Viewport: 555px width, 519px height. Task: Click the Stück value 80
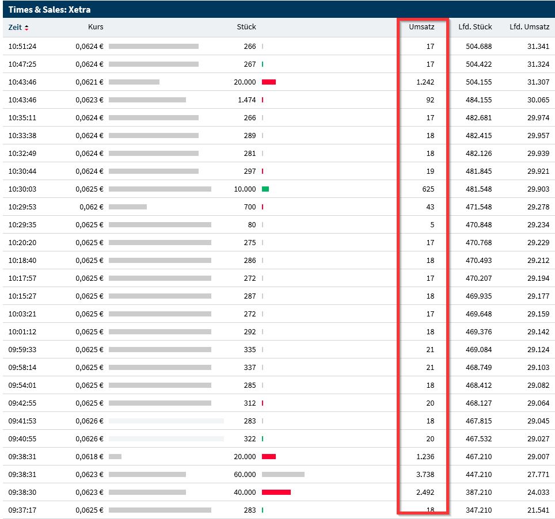point(252,224)
